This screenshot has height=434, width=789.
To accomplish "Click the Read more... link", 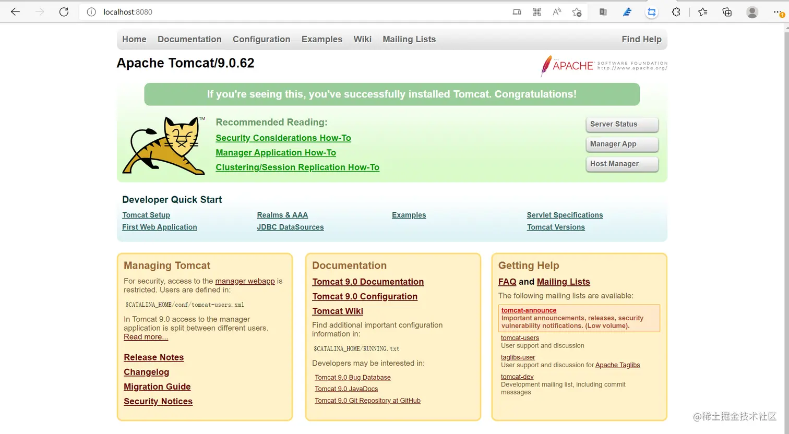I will [x=146, y=337].
